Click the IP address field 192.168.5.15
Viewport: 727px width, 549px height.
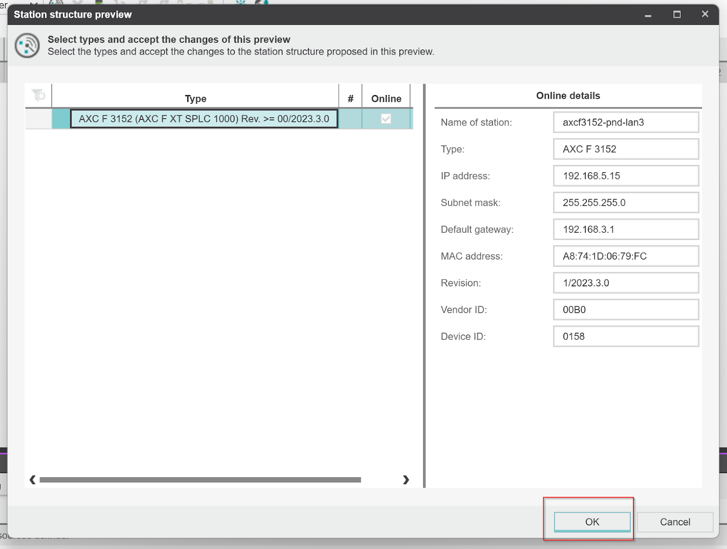pos(626,176)
